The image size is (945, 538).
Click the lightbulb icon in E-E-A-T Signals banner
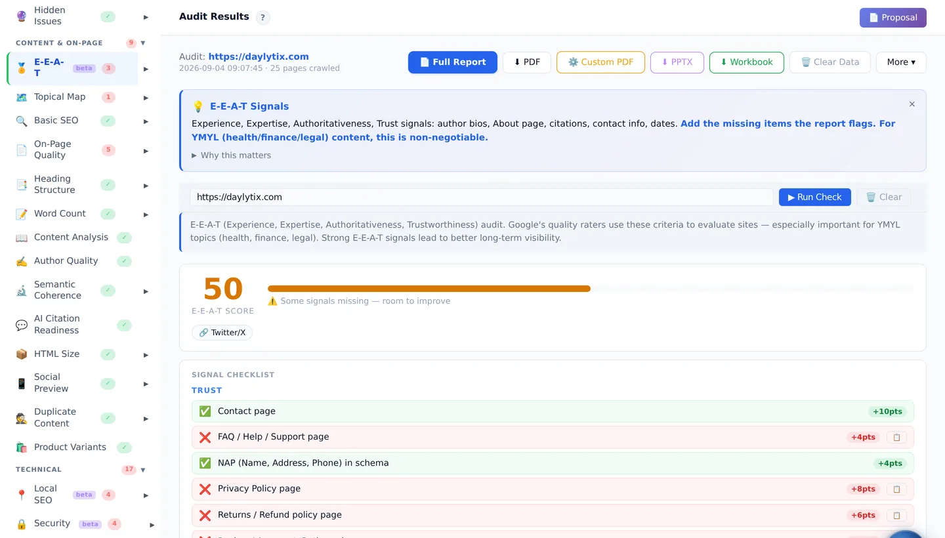pyautogui.click(x=198, y=106)
